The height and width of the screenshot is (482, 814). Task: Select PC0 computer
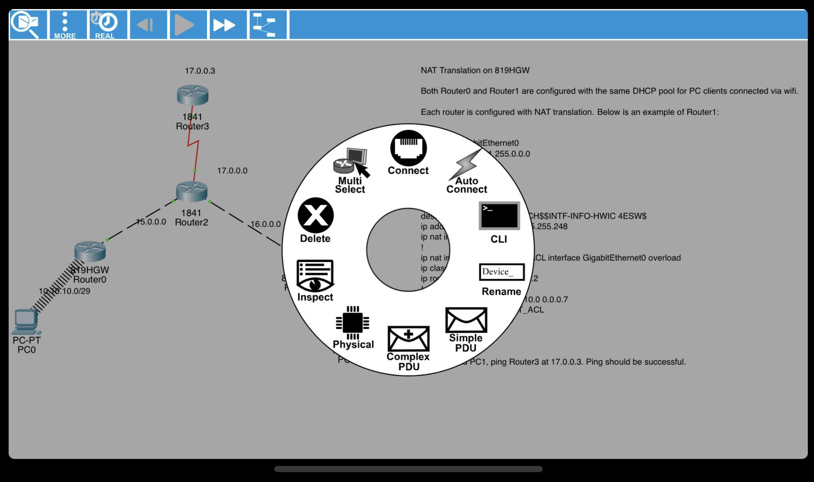(27, 322)
